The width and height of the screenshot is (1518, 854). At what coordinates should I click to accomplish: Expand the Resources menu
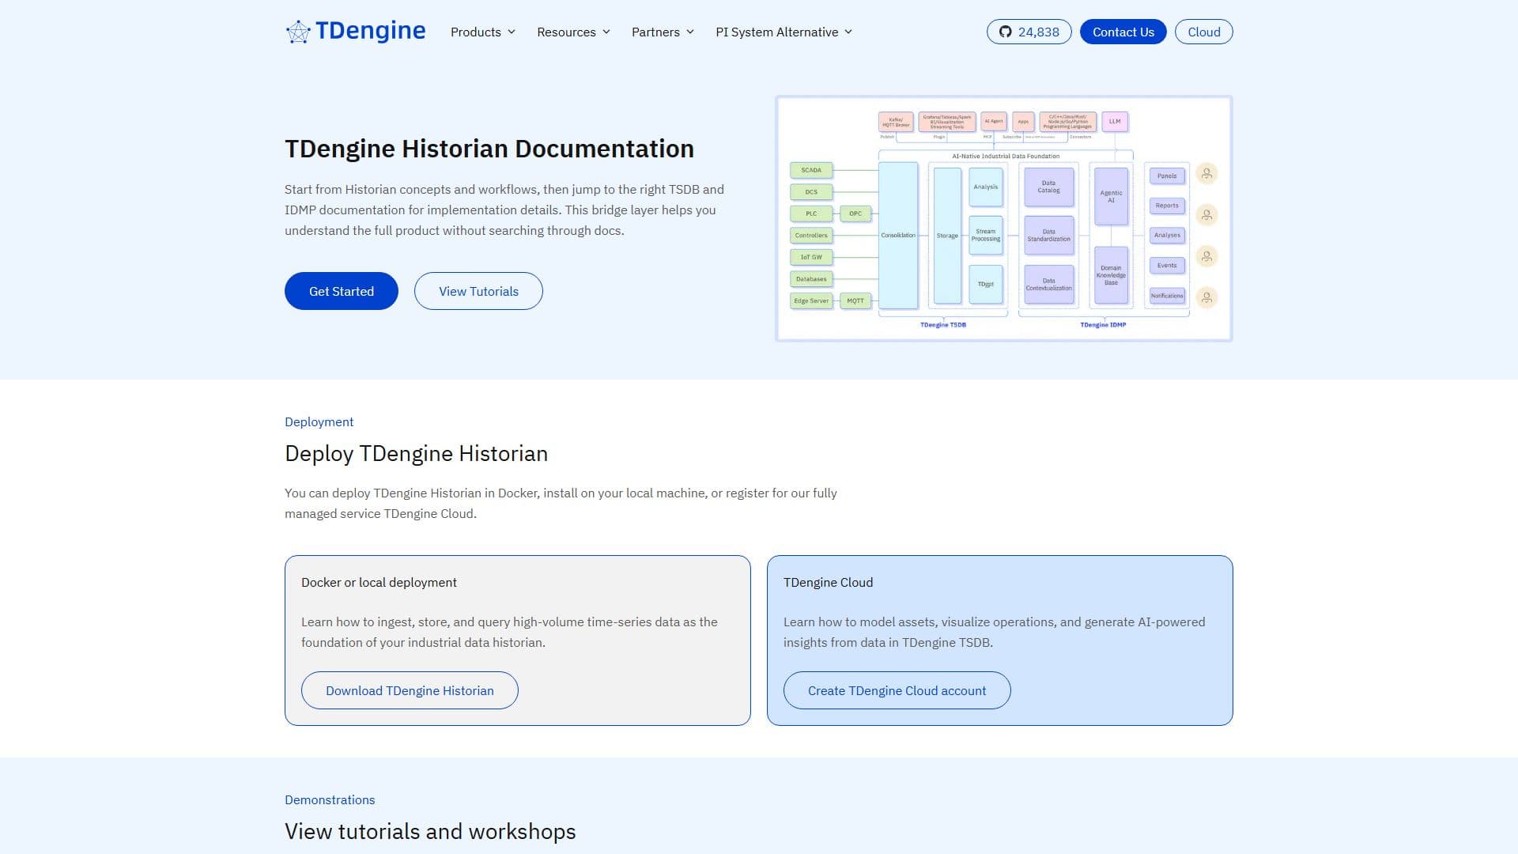coord(573,32)
